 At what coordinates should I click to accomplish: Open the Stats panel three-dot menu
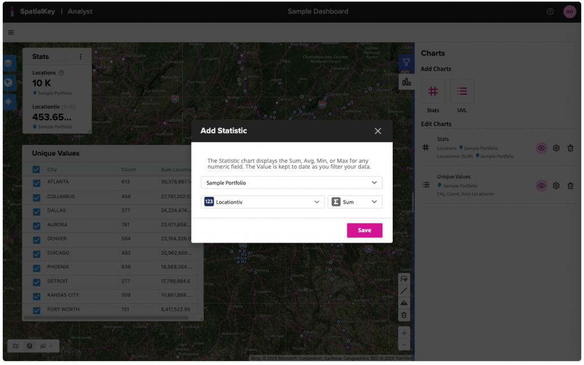[80, 56]
